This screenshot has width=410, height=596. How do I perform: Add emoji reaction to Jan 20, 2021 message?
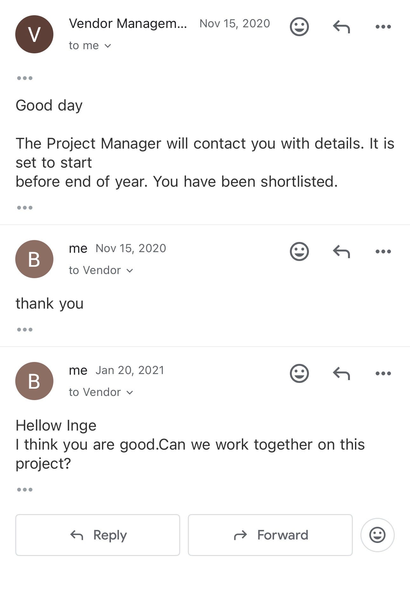click(299, 373)
